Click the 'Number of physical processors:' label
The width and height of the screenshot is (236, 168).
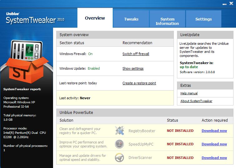[25, 146]
